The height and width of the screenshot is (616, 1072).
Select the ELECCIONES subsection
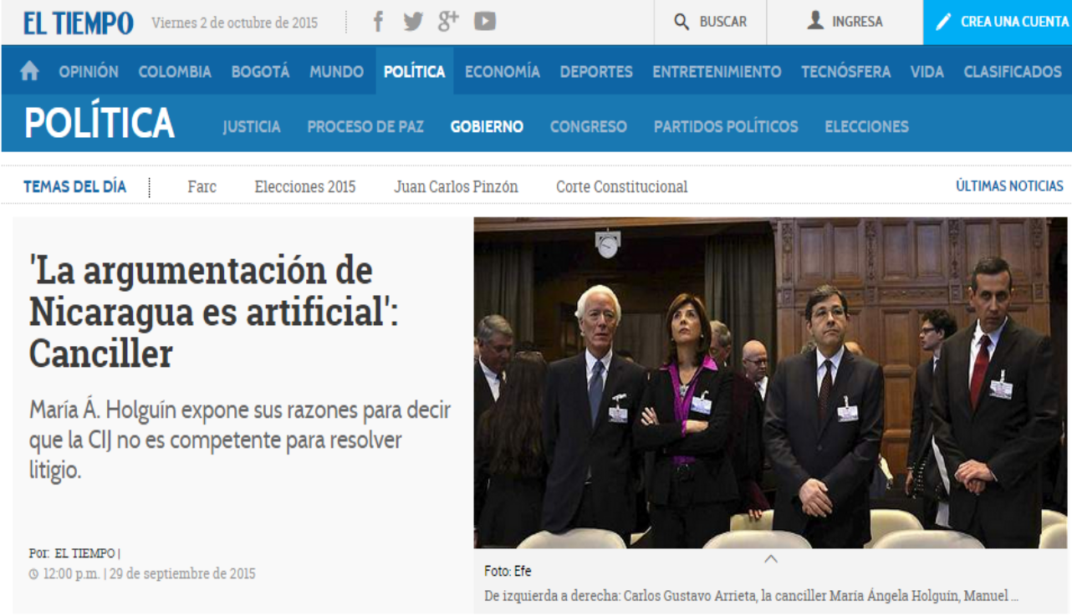(x=866, y=127)
